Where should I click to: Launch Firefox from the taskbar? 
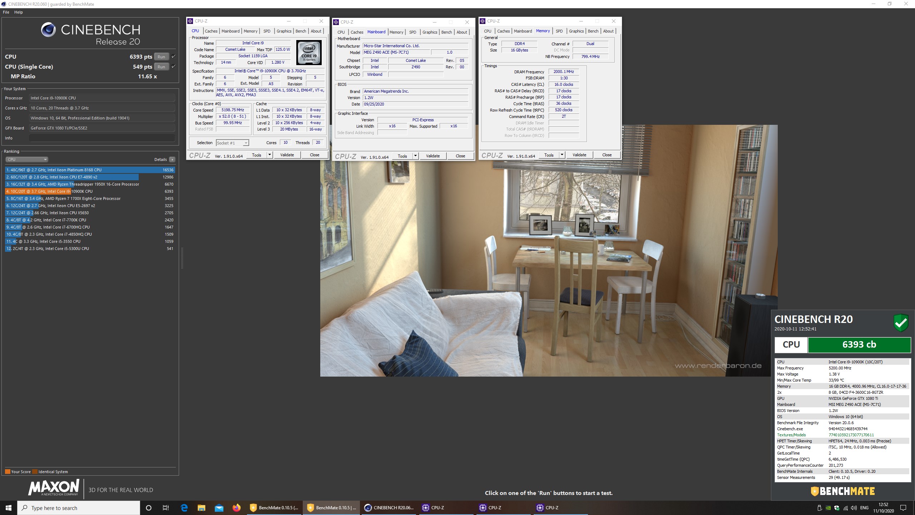[x=237, y=508]
